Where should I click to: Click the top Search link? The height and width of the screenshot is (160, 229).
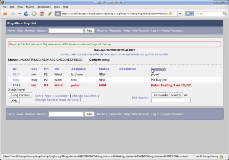[42, 30]
